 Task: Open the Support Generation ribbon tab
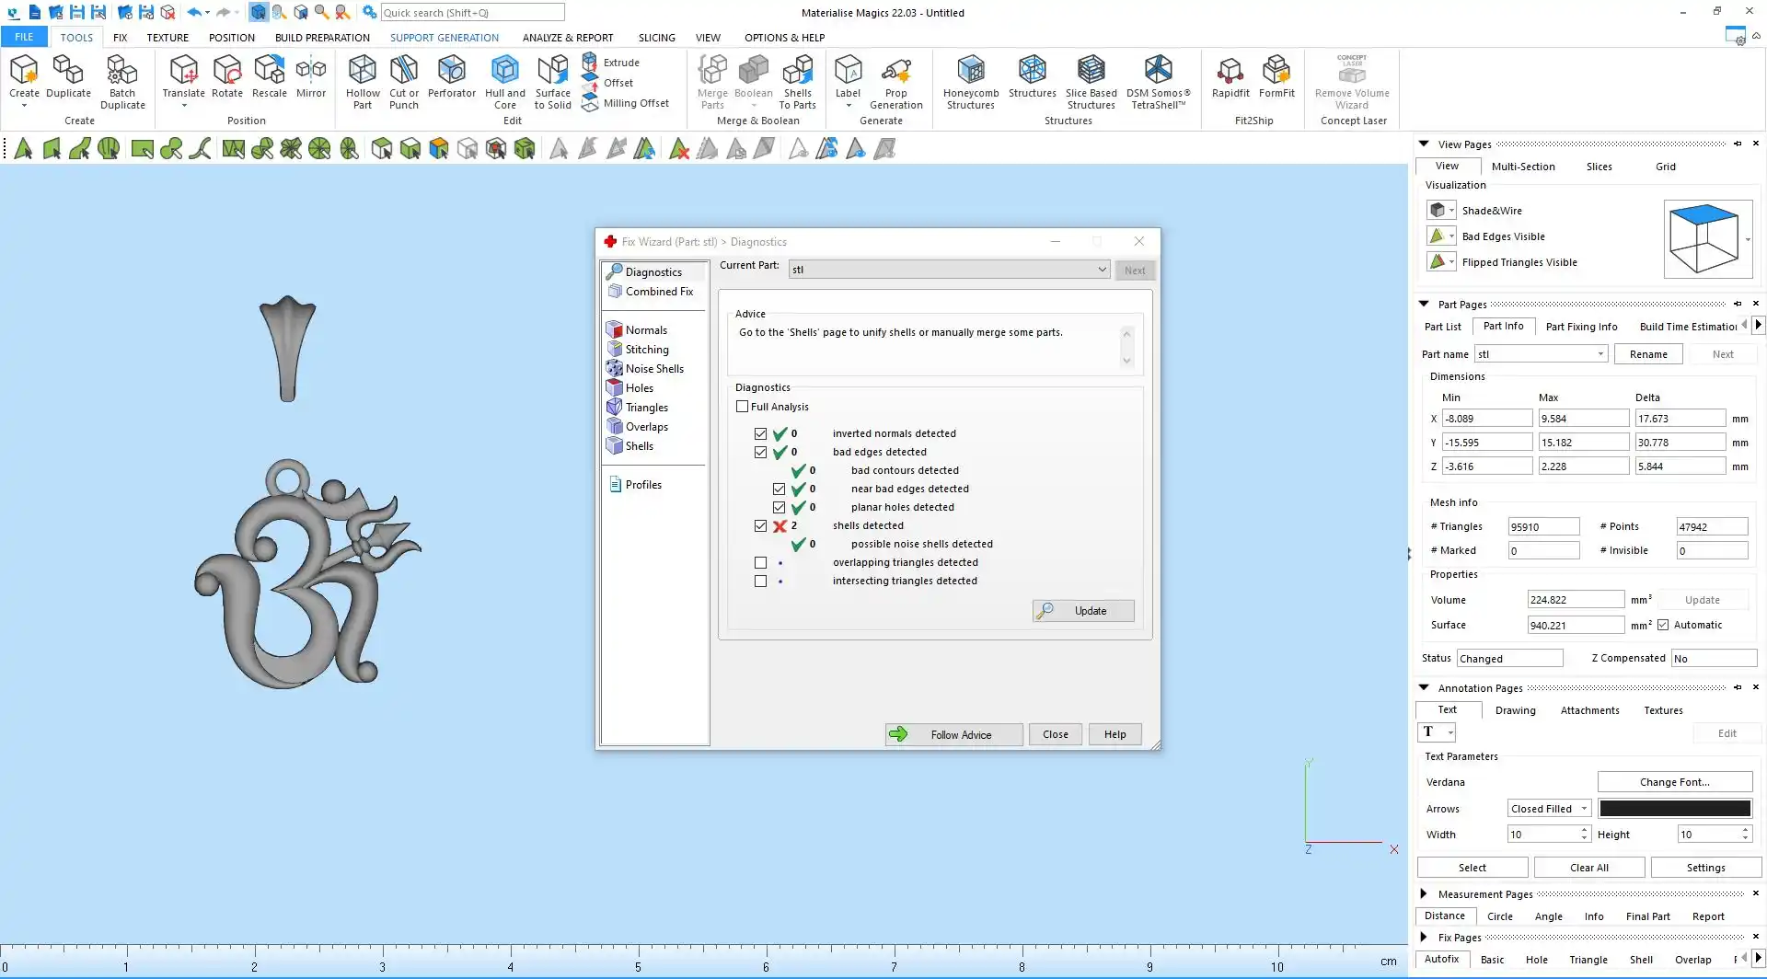click(444, 38)
